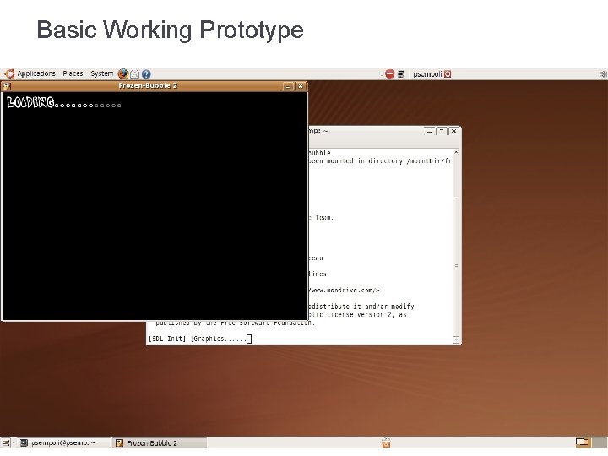Screen dimensions: 608x456
Task: Click the network monitor tray icon
Action: tap(401, 73)
